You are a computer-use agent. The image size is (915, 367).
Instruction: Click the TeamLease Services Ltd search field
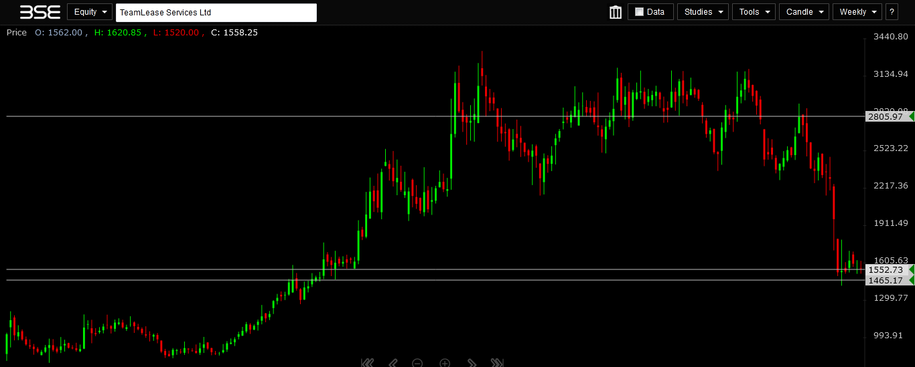coord(216,13)
